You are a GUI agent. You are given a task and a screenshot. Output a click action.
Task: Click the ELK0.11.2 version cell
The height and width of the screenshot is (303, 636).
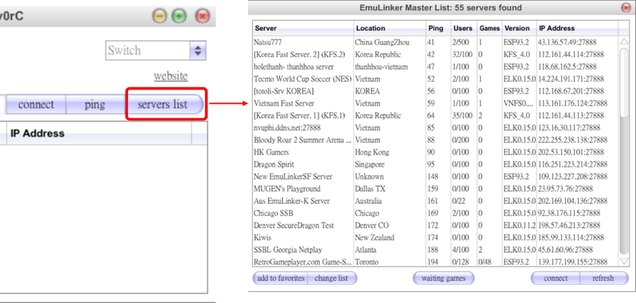coord(520,225)
